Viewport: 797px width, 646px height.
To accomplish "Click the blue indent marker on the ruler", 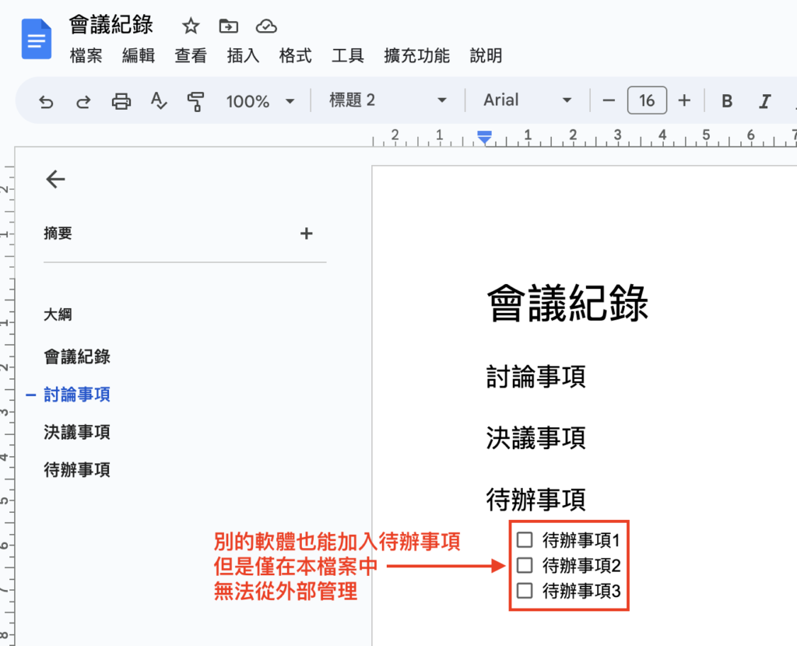I will click(484, 137).
